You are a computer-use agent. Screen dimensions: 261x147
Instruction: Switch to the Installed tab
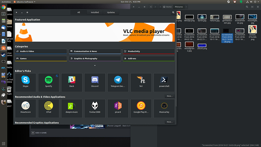tap(94, 12)
